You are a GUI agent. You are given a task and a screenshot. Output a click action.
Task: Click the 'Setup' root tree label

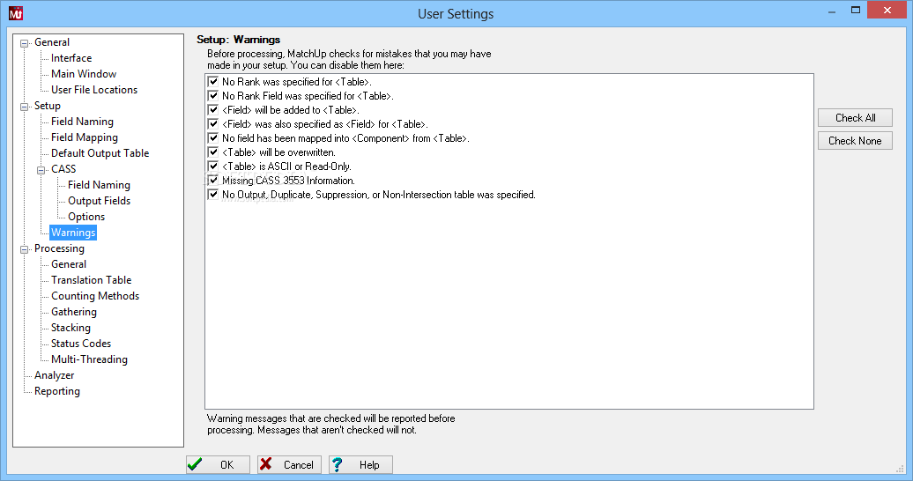48,106
